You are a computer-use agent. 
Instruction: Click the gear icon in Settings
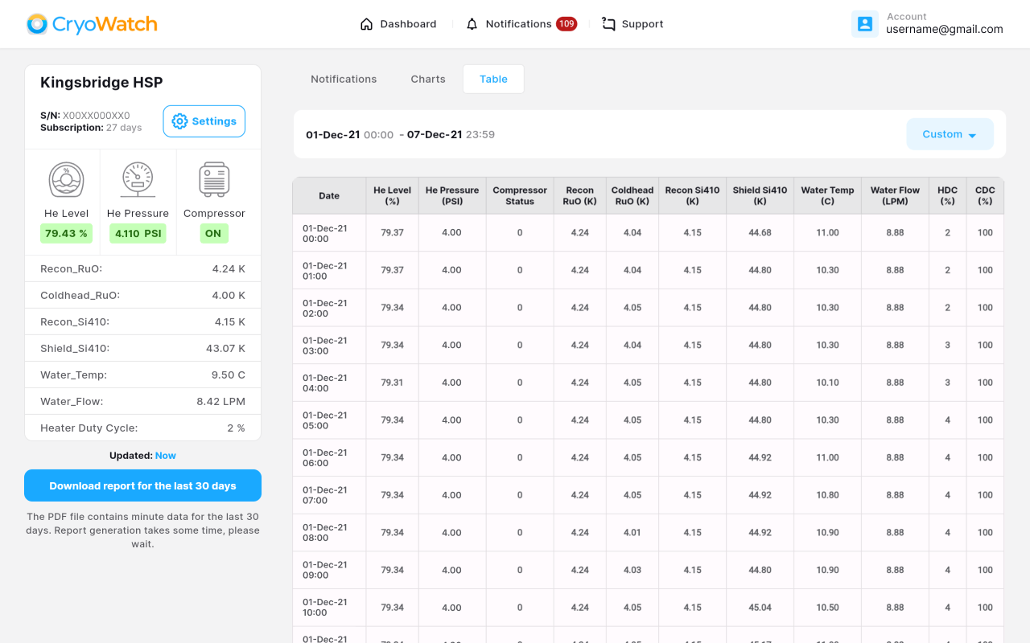pos(179,121)
